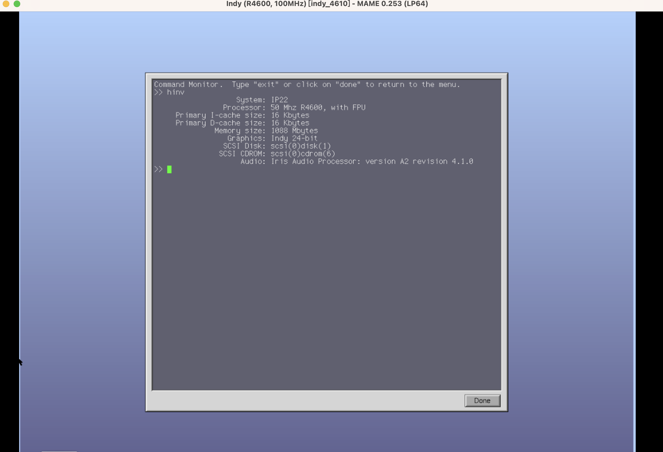Viewport: 663px width, 452px height.
Task: Click the Iris Audio Processor line
Action: point(357,162)
